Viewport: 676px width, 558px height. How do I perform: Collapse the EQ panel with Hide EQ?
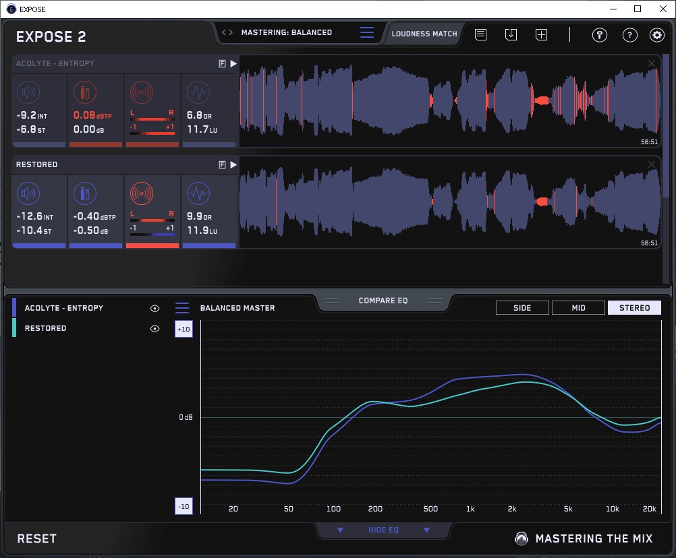coord(383,530)
